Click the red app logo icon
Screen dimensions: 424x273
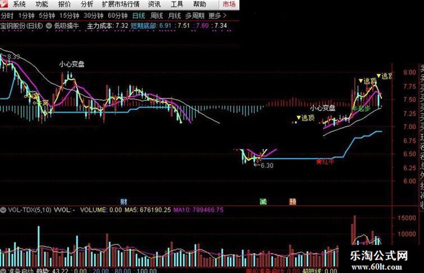coord(4,4)
